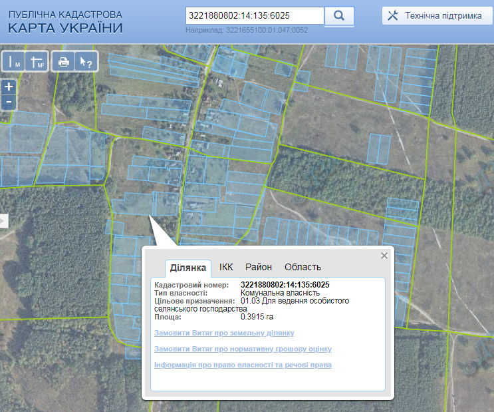Activate the identify info cursor tool
494x412 pixels.
(86, 62)
